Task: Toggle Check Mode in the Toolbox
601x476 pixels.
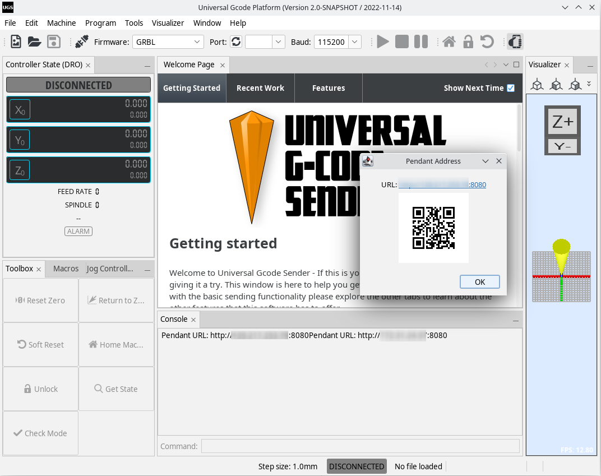Action: (40, 433)
